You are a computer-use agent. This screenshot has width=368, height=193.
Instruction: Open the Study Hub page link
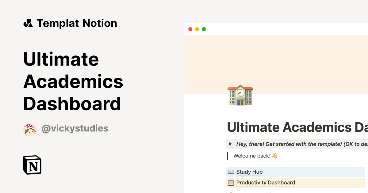[249, 172]
